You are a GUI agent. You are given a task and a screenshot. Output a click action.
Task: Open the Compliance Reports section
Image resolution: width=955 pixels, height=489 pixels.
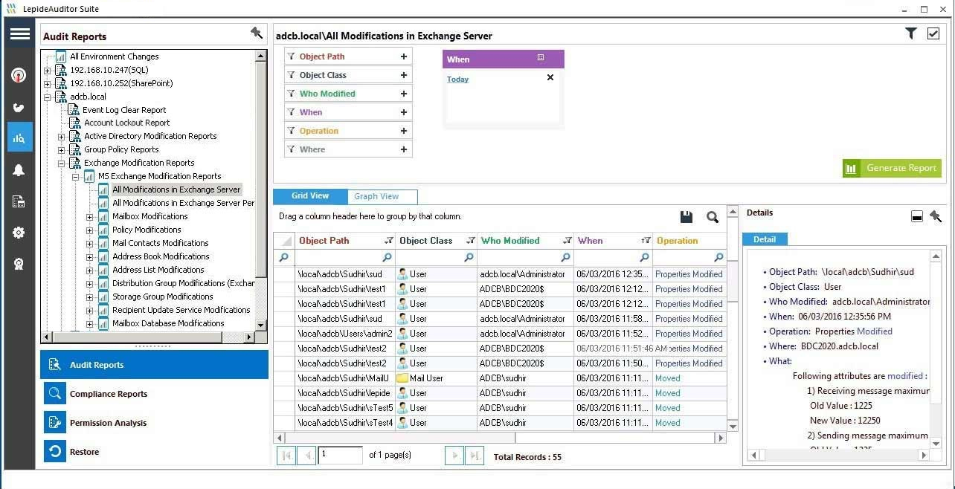155,394
